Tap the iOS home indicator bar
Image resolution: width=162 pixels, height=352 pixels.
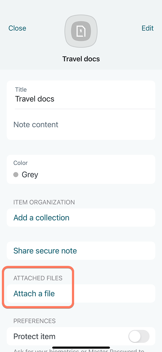[81, 348]
